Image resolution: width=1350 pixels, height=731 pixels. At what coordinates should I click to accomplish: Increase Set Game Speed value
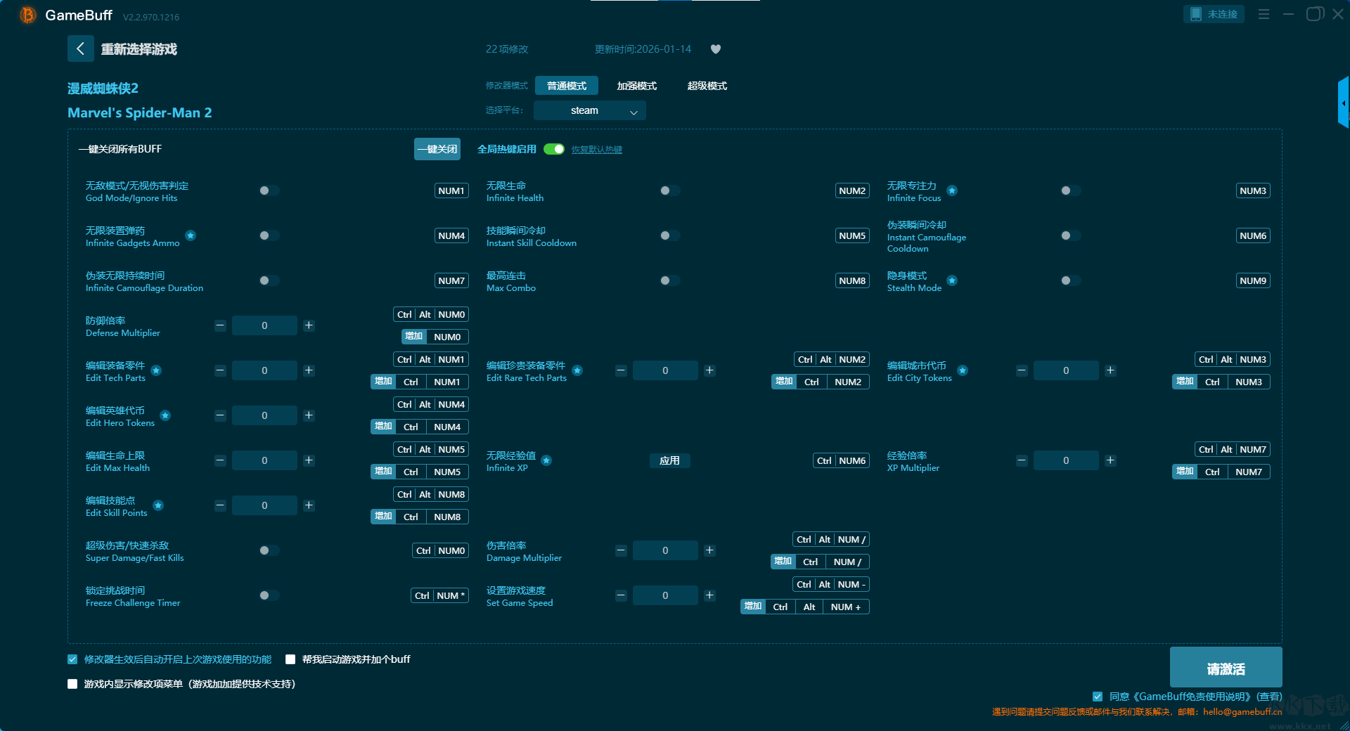pyautogui.click(x=709, y=595)
